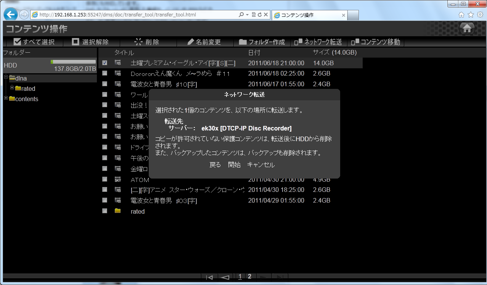487x285 pixels.
Task: Select コンテンツ操作 browser tab
Action: [309, 15]
